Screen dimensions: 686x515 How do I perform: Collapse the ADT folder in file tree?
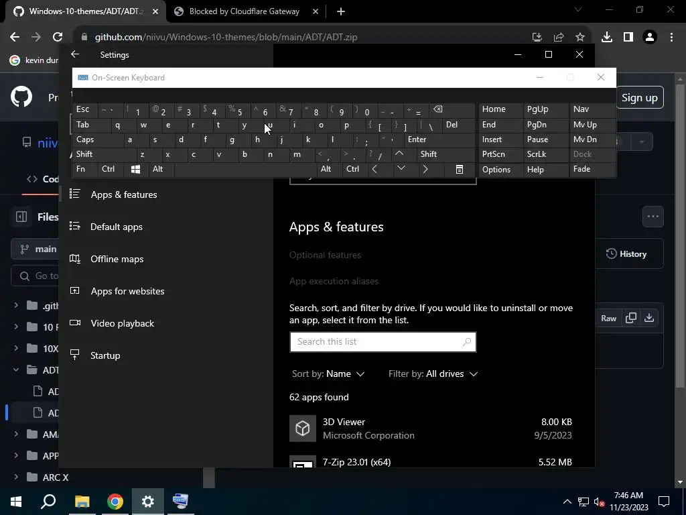16,369
